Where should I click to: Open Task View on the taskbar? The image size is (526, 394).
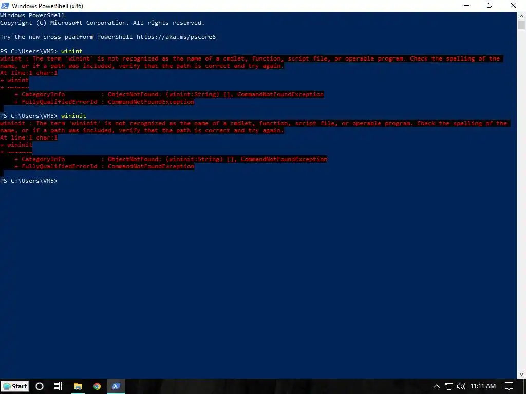[58, 386]
